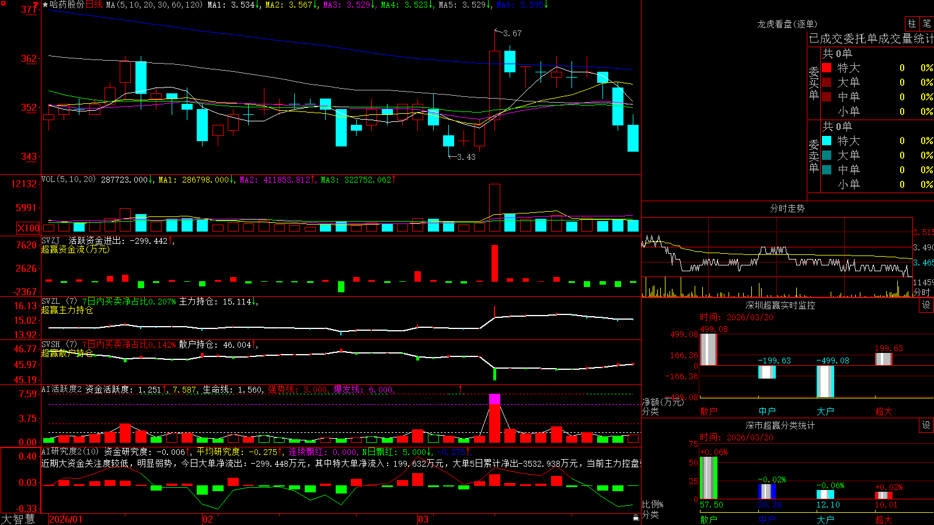Click the 日线 period label

point(94,5)
